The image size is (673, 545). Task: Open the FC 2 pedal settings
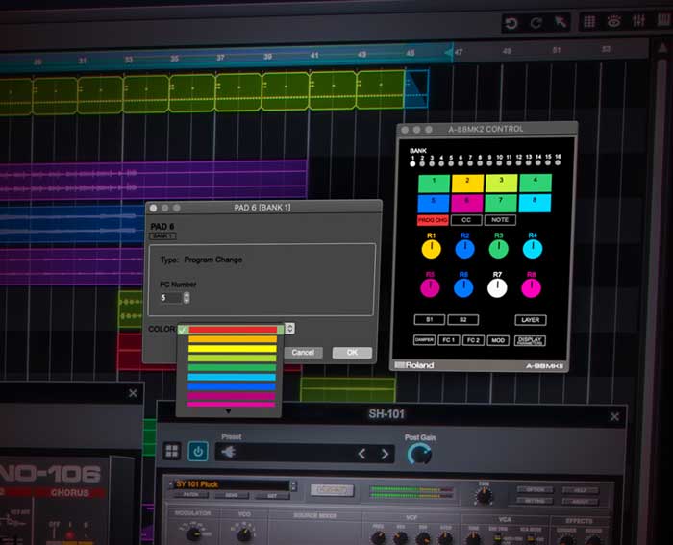[x=473, y=340]
